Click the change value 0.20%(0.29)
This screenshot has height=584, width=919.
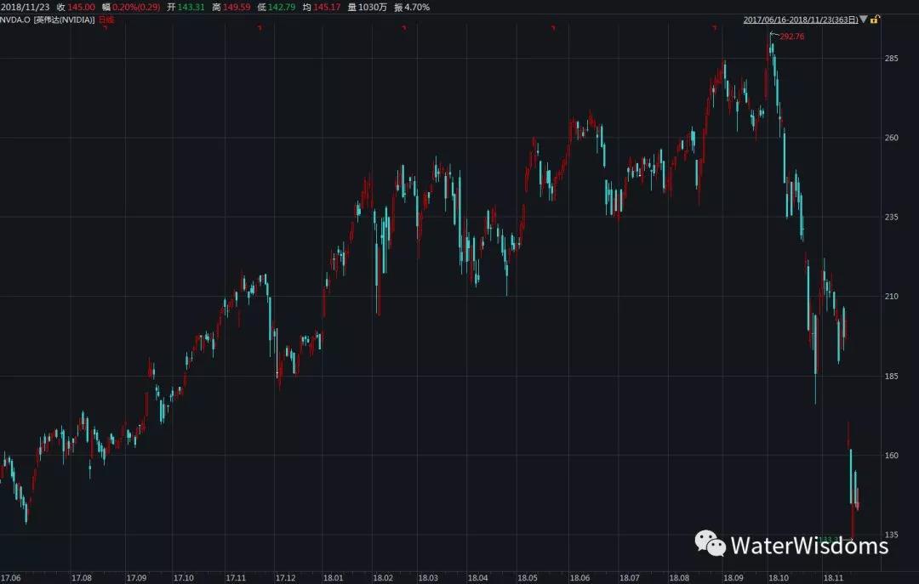(136, 7)
